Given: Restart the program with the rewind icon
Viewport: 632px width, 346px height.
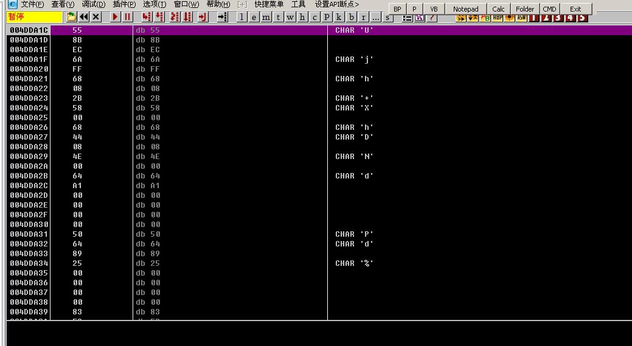Looking at the screenshot, I should 84,17.
